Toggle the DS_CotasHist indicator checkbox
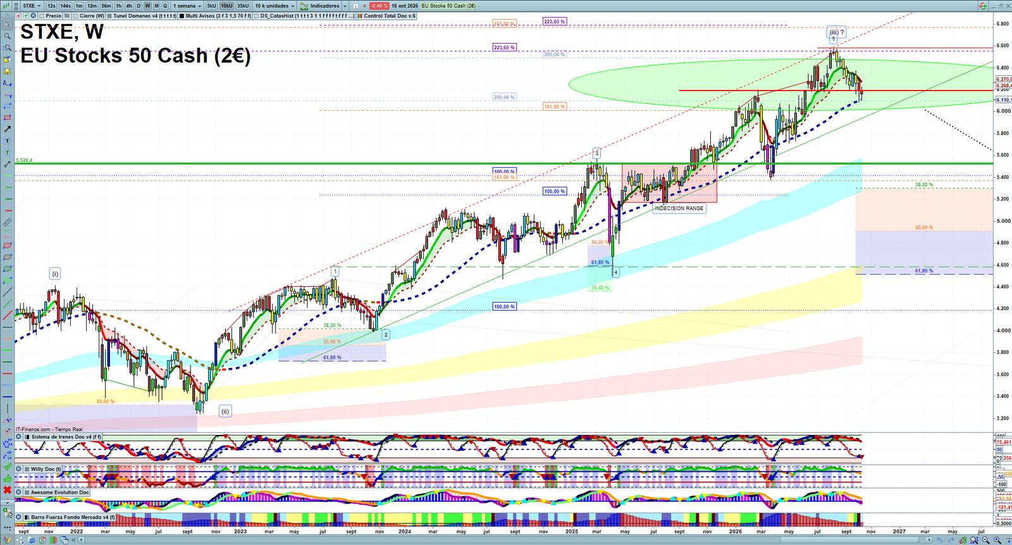1012x545 pixels. pyautogui.click(x=257, y=16)
